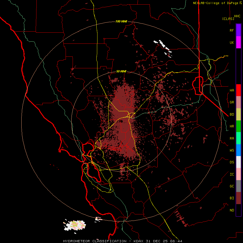Click the brown streaked echoes at the bottom right
The width and height of the screenshot is (243, 243).
tap(181, 218)
